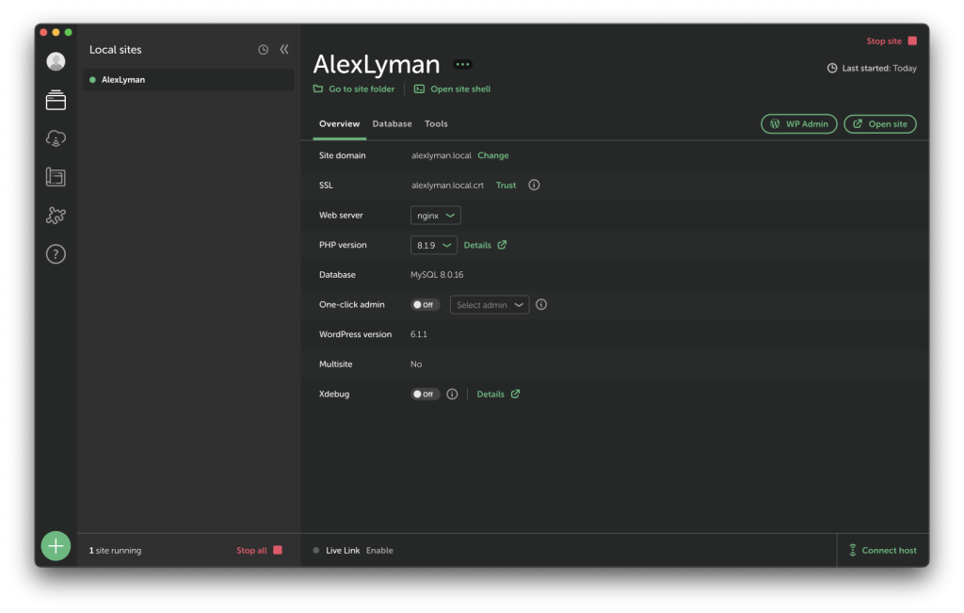Screen dimensions: 964x613
Task: Open the Select admin dropdown
Action: pyautogui.click(x=490, y=305)
